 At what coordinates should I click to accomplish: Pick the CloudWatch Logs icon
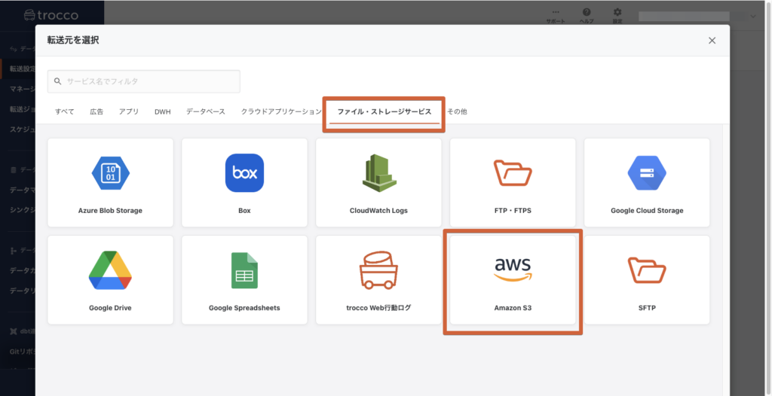point(378,173)
